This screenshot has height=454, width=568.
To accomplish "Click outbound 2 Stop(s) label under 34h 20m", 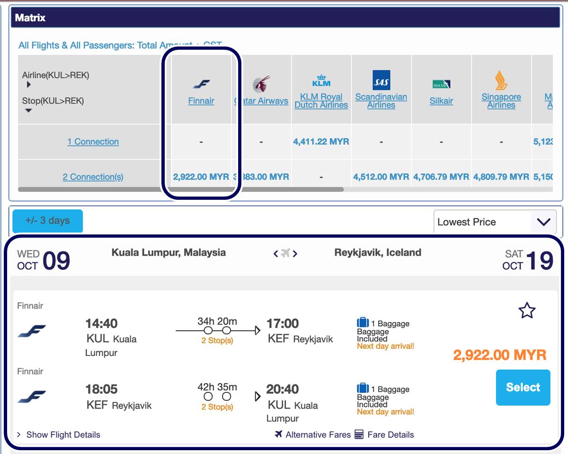I will click(217, 340).
